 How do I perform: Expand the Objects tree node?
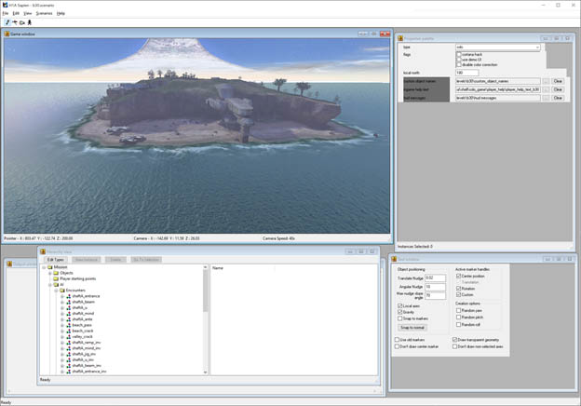tap(50, 273)
